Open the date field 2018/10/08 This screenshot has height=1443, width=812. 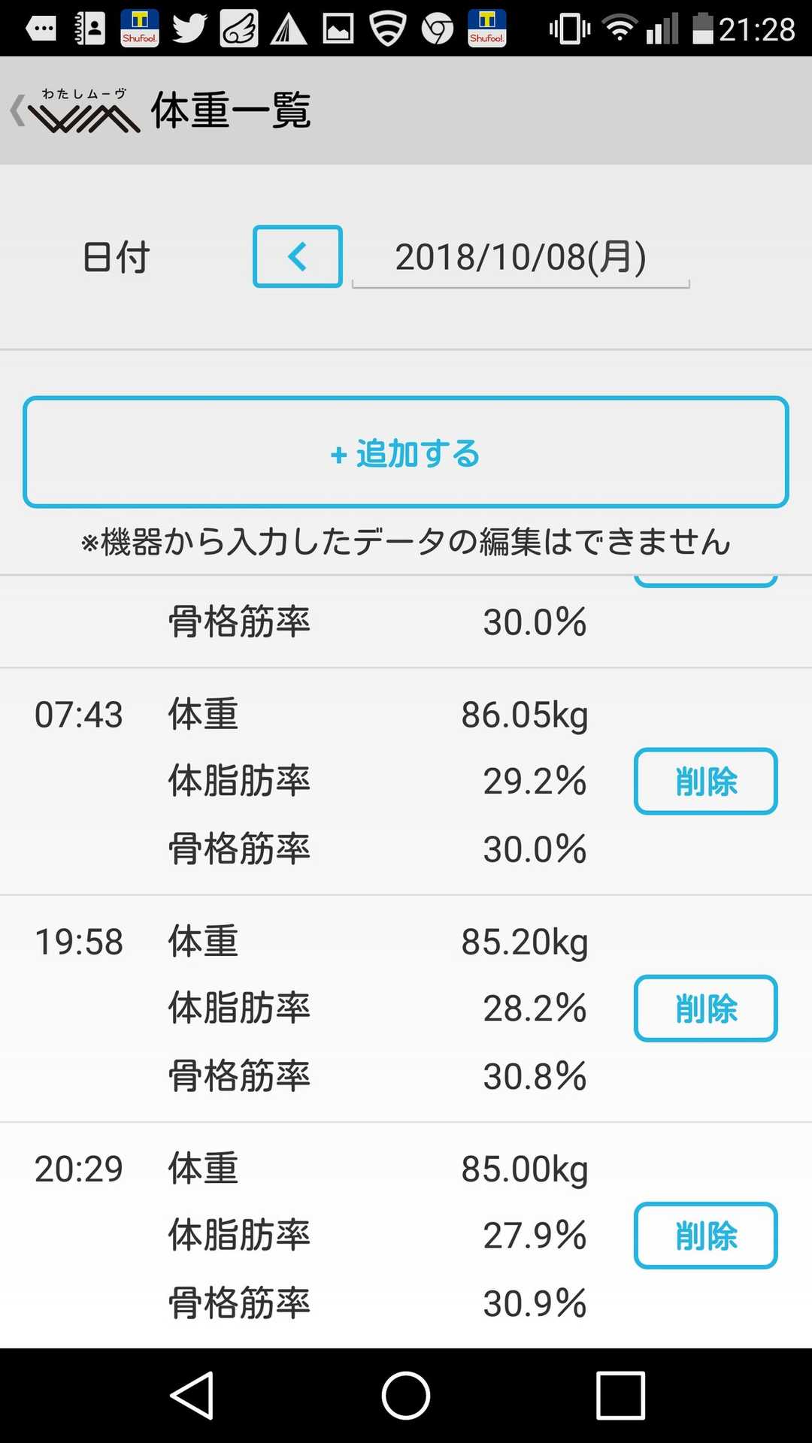pos(520,258)
